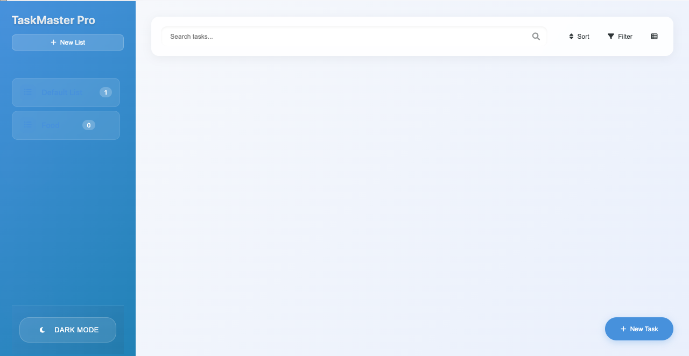Open the Filter options
689x356 pixels.
[x=620, y=37]
